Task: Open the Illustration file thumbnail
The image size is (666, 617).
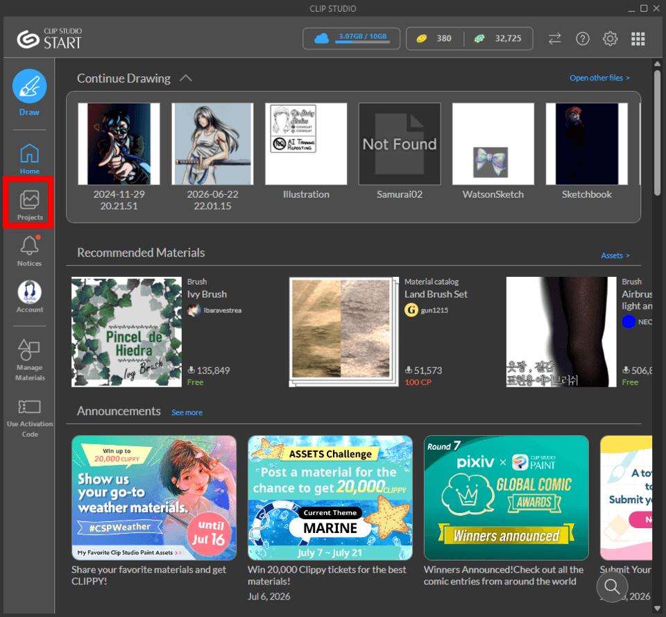Action: (306, 144)
